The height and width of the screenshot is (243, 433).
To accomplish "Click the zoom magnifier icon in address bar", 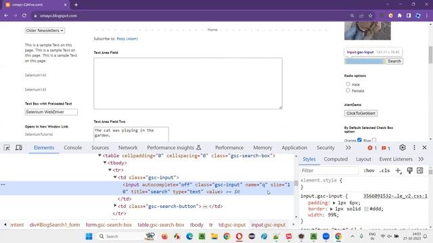I will click(352, 16).
